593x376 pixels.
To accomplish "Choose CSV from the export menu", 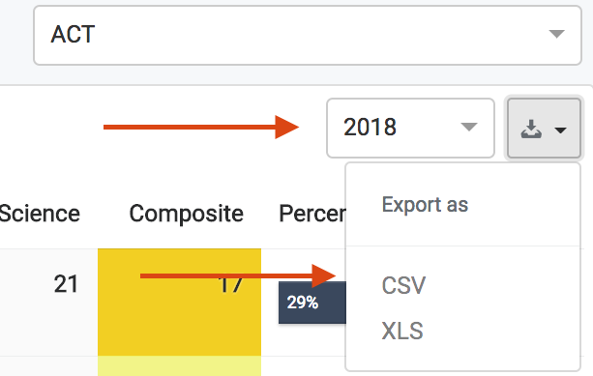I will pos(403,285).
